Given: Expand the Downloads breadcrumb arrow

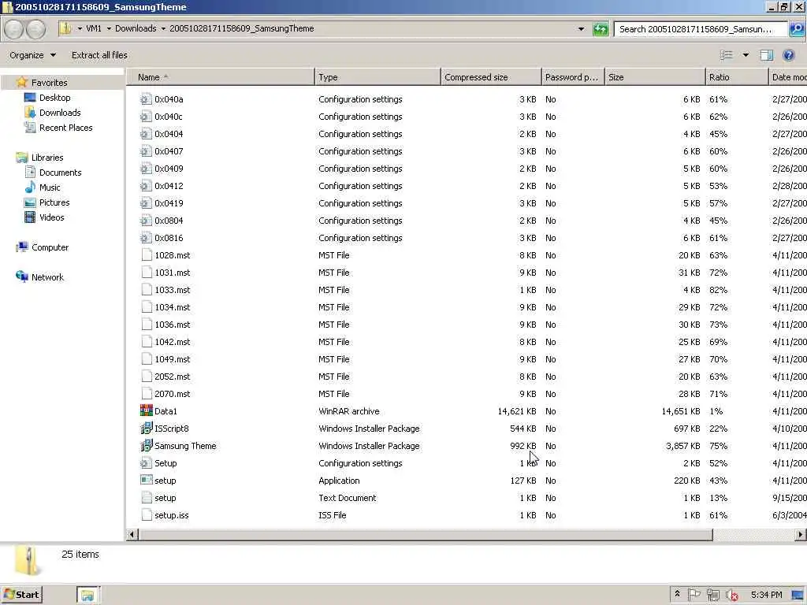Looking at the screenshot, I should 163,29.
